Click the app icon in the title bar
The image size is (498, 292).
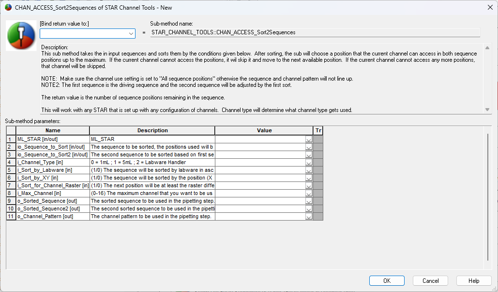click(8, 8)
